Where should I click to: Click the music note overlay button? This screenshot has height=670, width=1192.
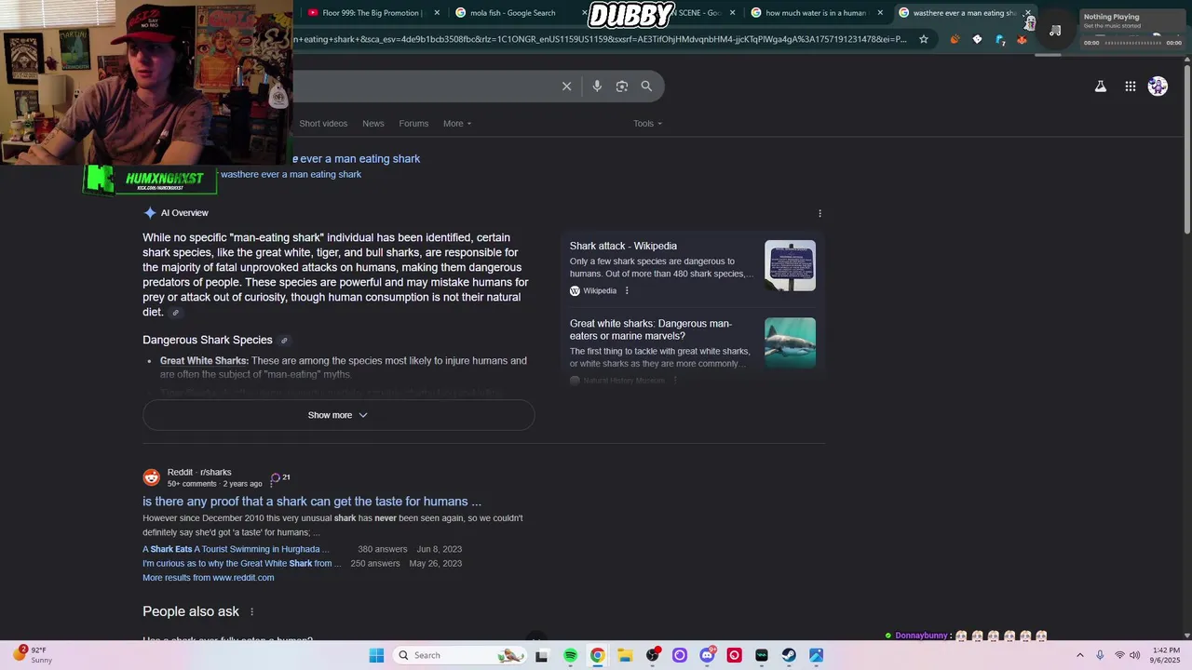(x=1055, y=31)
